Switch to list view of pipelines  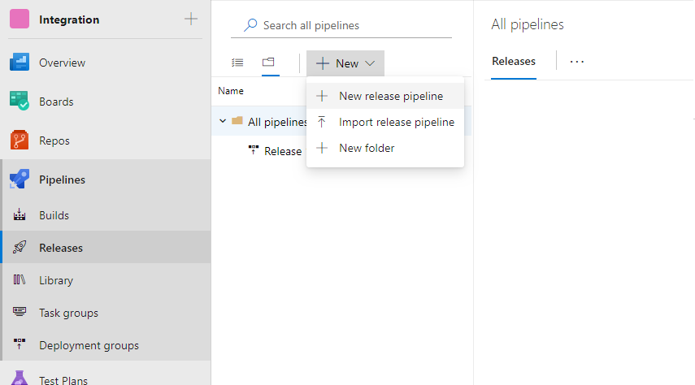pos(237,63)
